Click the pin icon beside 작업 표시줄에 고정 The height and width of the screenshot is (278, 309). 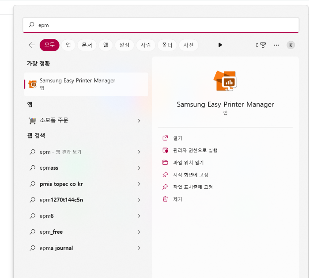pos(165,187)
